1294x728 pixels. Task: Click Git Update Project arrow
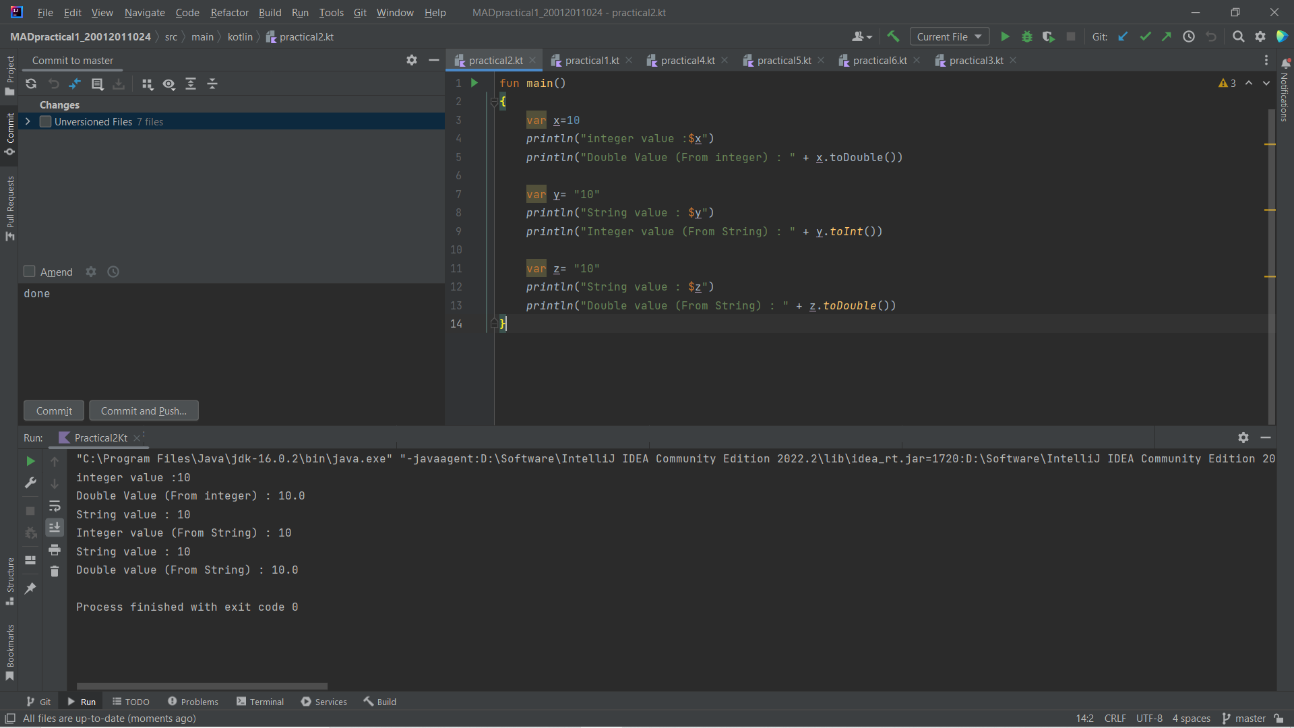click(x=1123, y=36)
